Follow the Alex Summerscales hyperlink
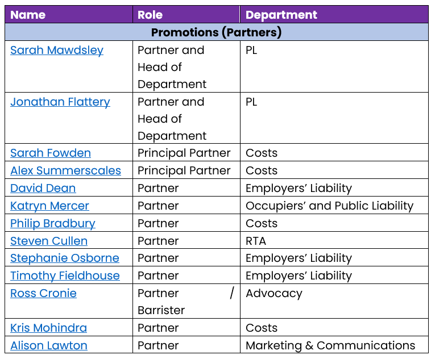431x359 pixels. coord(65,170)
